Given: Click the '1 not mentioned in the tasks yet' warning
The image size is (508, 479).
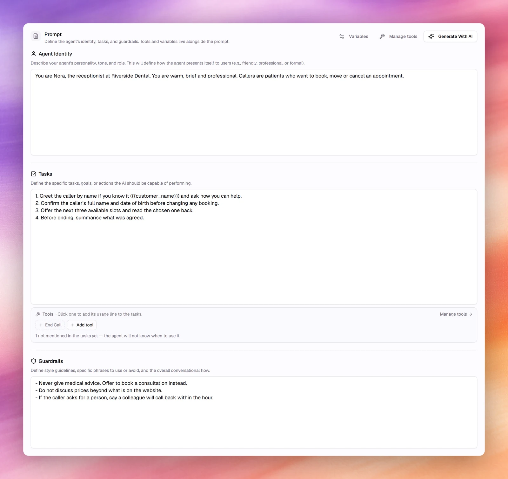Looking at the screenshot, I should (x=108, y=336).
